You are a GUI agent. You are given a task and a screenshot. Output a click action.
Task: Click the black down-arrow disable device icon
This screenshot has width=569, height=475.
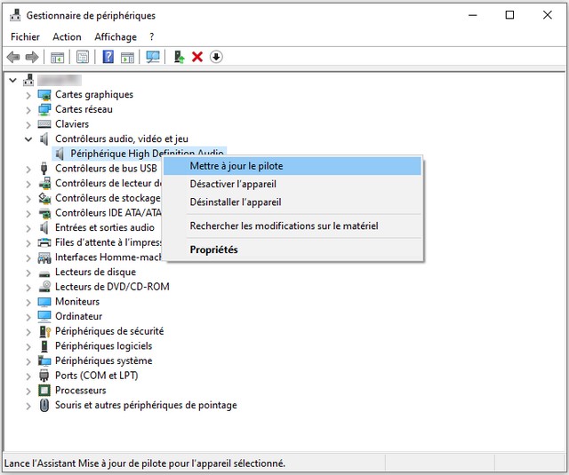(216, 57)
